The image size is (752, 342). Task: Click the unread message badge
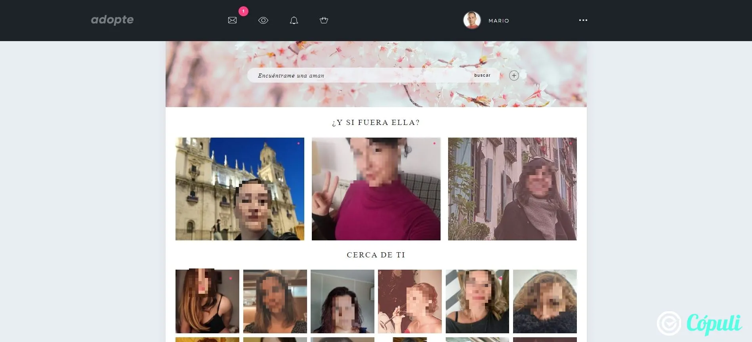pos(243,11)
